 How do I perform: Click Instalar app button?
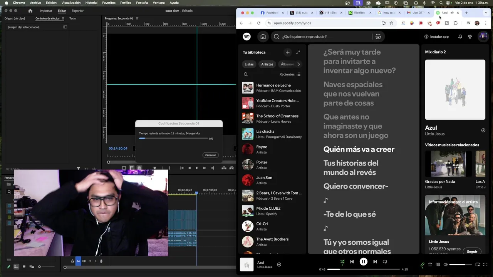[436, 37]
